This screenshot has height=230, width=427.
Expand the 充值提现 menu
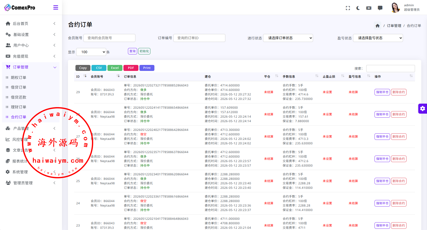coord(54,56)
